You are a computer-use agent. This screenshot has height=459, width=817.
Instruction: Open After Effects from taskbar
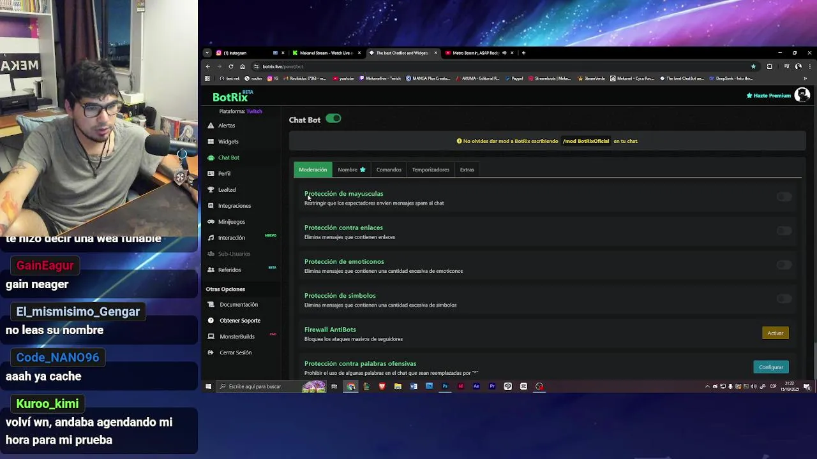click(x=476, y=386)
